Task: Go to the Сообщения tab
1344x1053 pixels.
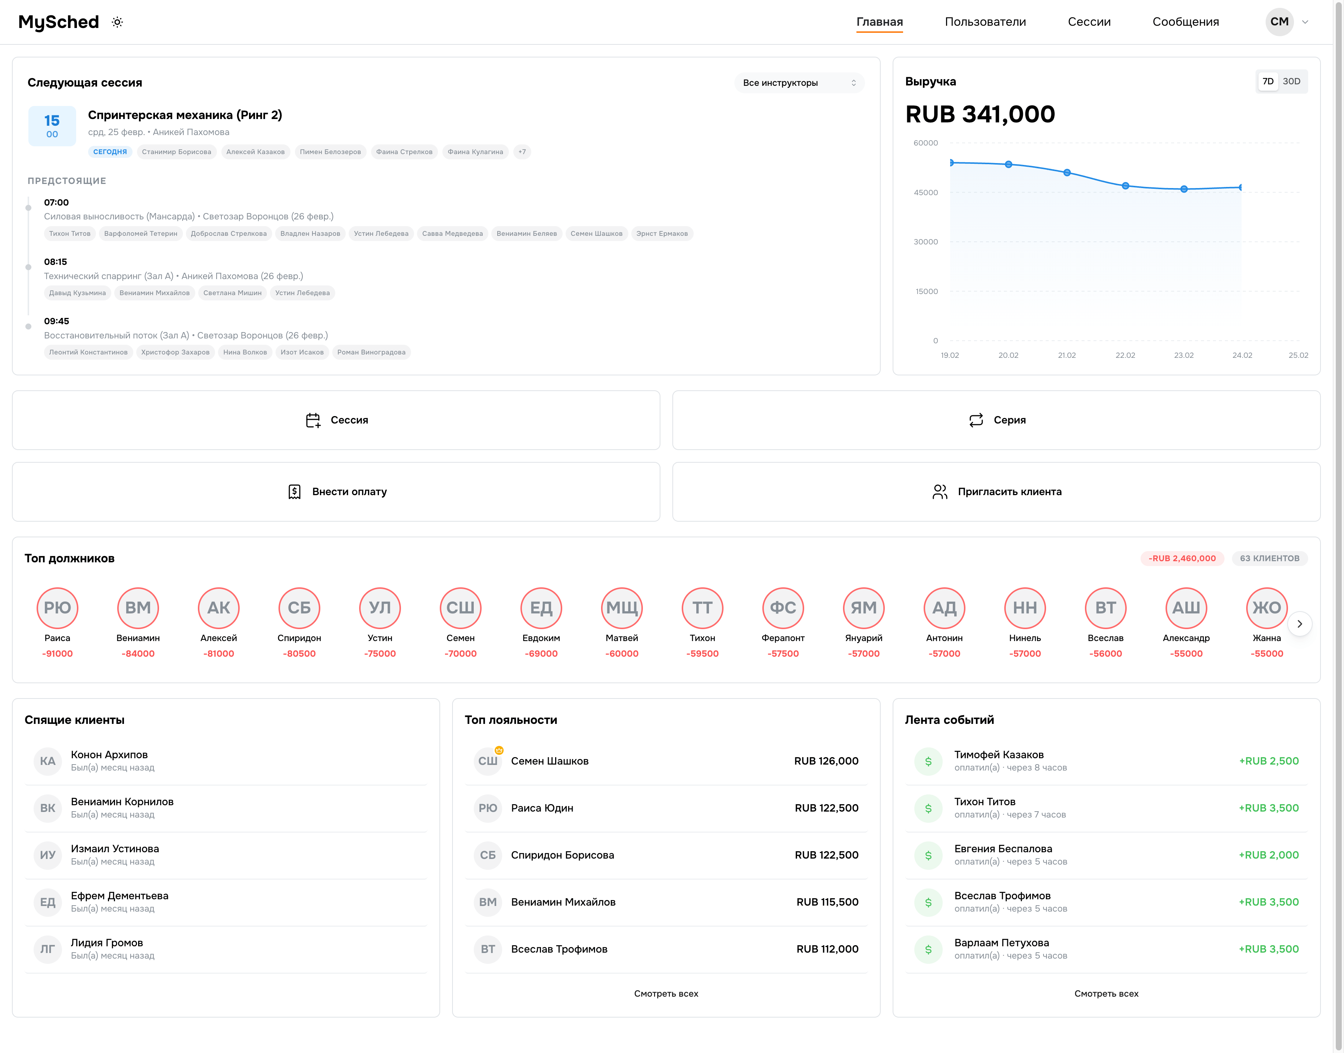Action: (x=1185, y=22)
